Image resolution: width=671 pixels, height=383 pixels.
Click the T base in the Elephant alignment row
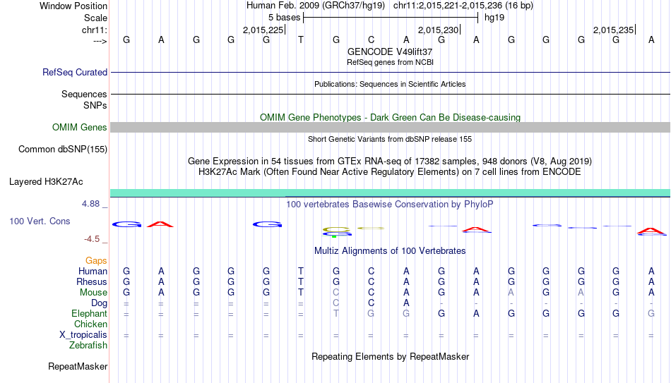click(336, 313)
